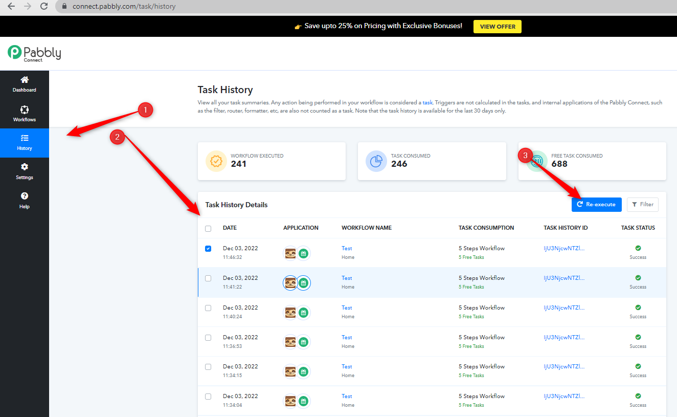
Task: Click the browser forward arrow
Action: (28, 7)
